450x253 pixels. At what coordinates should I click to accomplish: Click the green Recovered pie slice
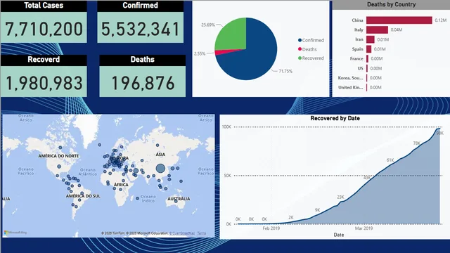click(x=233, y=36)
